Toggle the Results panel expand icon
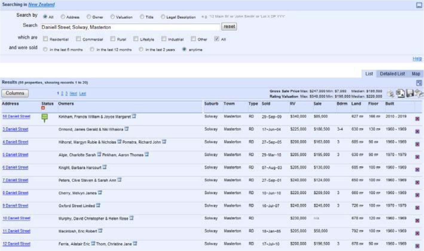 (x=419, y=83)
